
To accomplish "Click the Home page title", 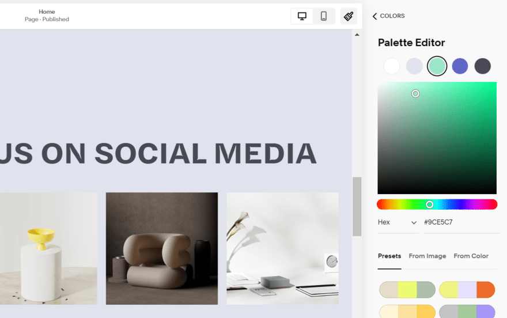I will pyautogui.click(x=47, y=12).
